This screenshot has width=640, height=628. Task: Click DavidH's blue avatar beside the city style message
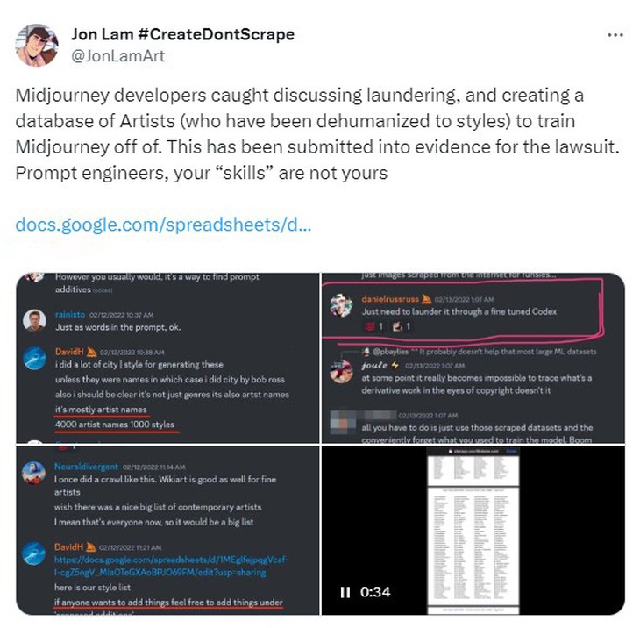[x=35, y=358]
